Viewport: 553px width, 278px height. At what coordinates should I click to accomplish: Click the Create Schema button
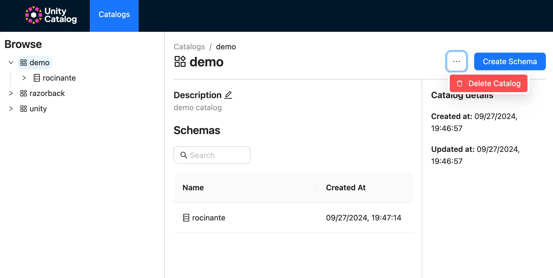point(510,61)
